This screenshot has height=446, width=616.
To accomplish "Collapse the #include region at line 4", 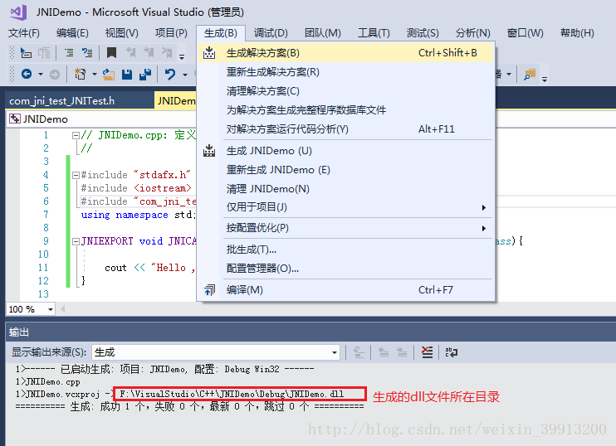I will [x=76, y=175].
